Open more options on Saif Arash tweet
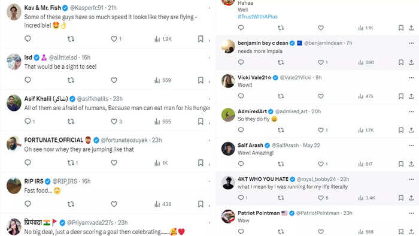The height and width of the screenshot is (236, 419). point(411,146)
